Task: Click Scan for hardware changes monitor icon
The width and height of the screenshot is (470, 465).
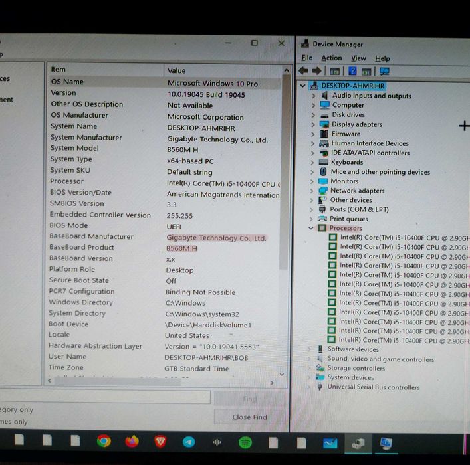Action: [384, 71]
